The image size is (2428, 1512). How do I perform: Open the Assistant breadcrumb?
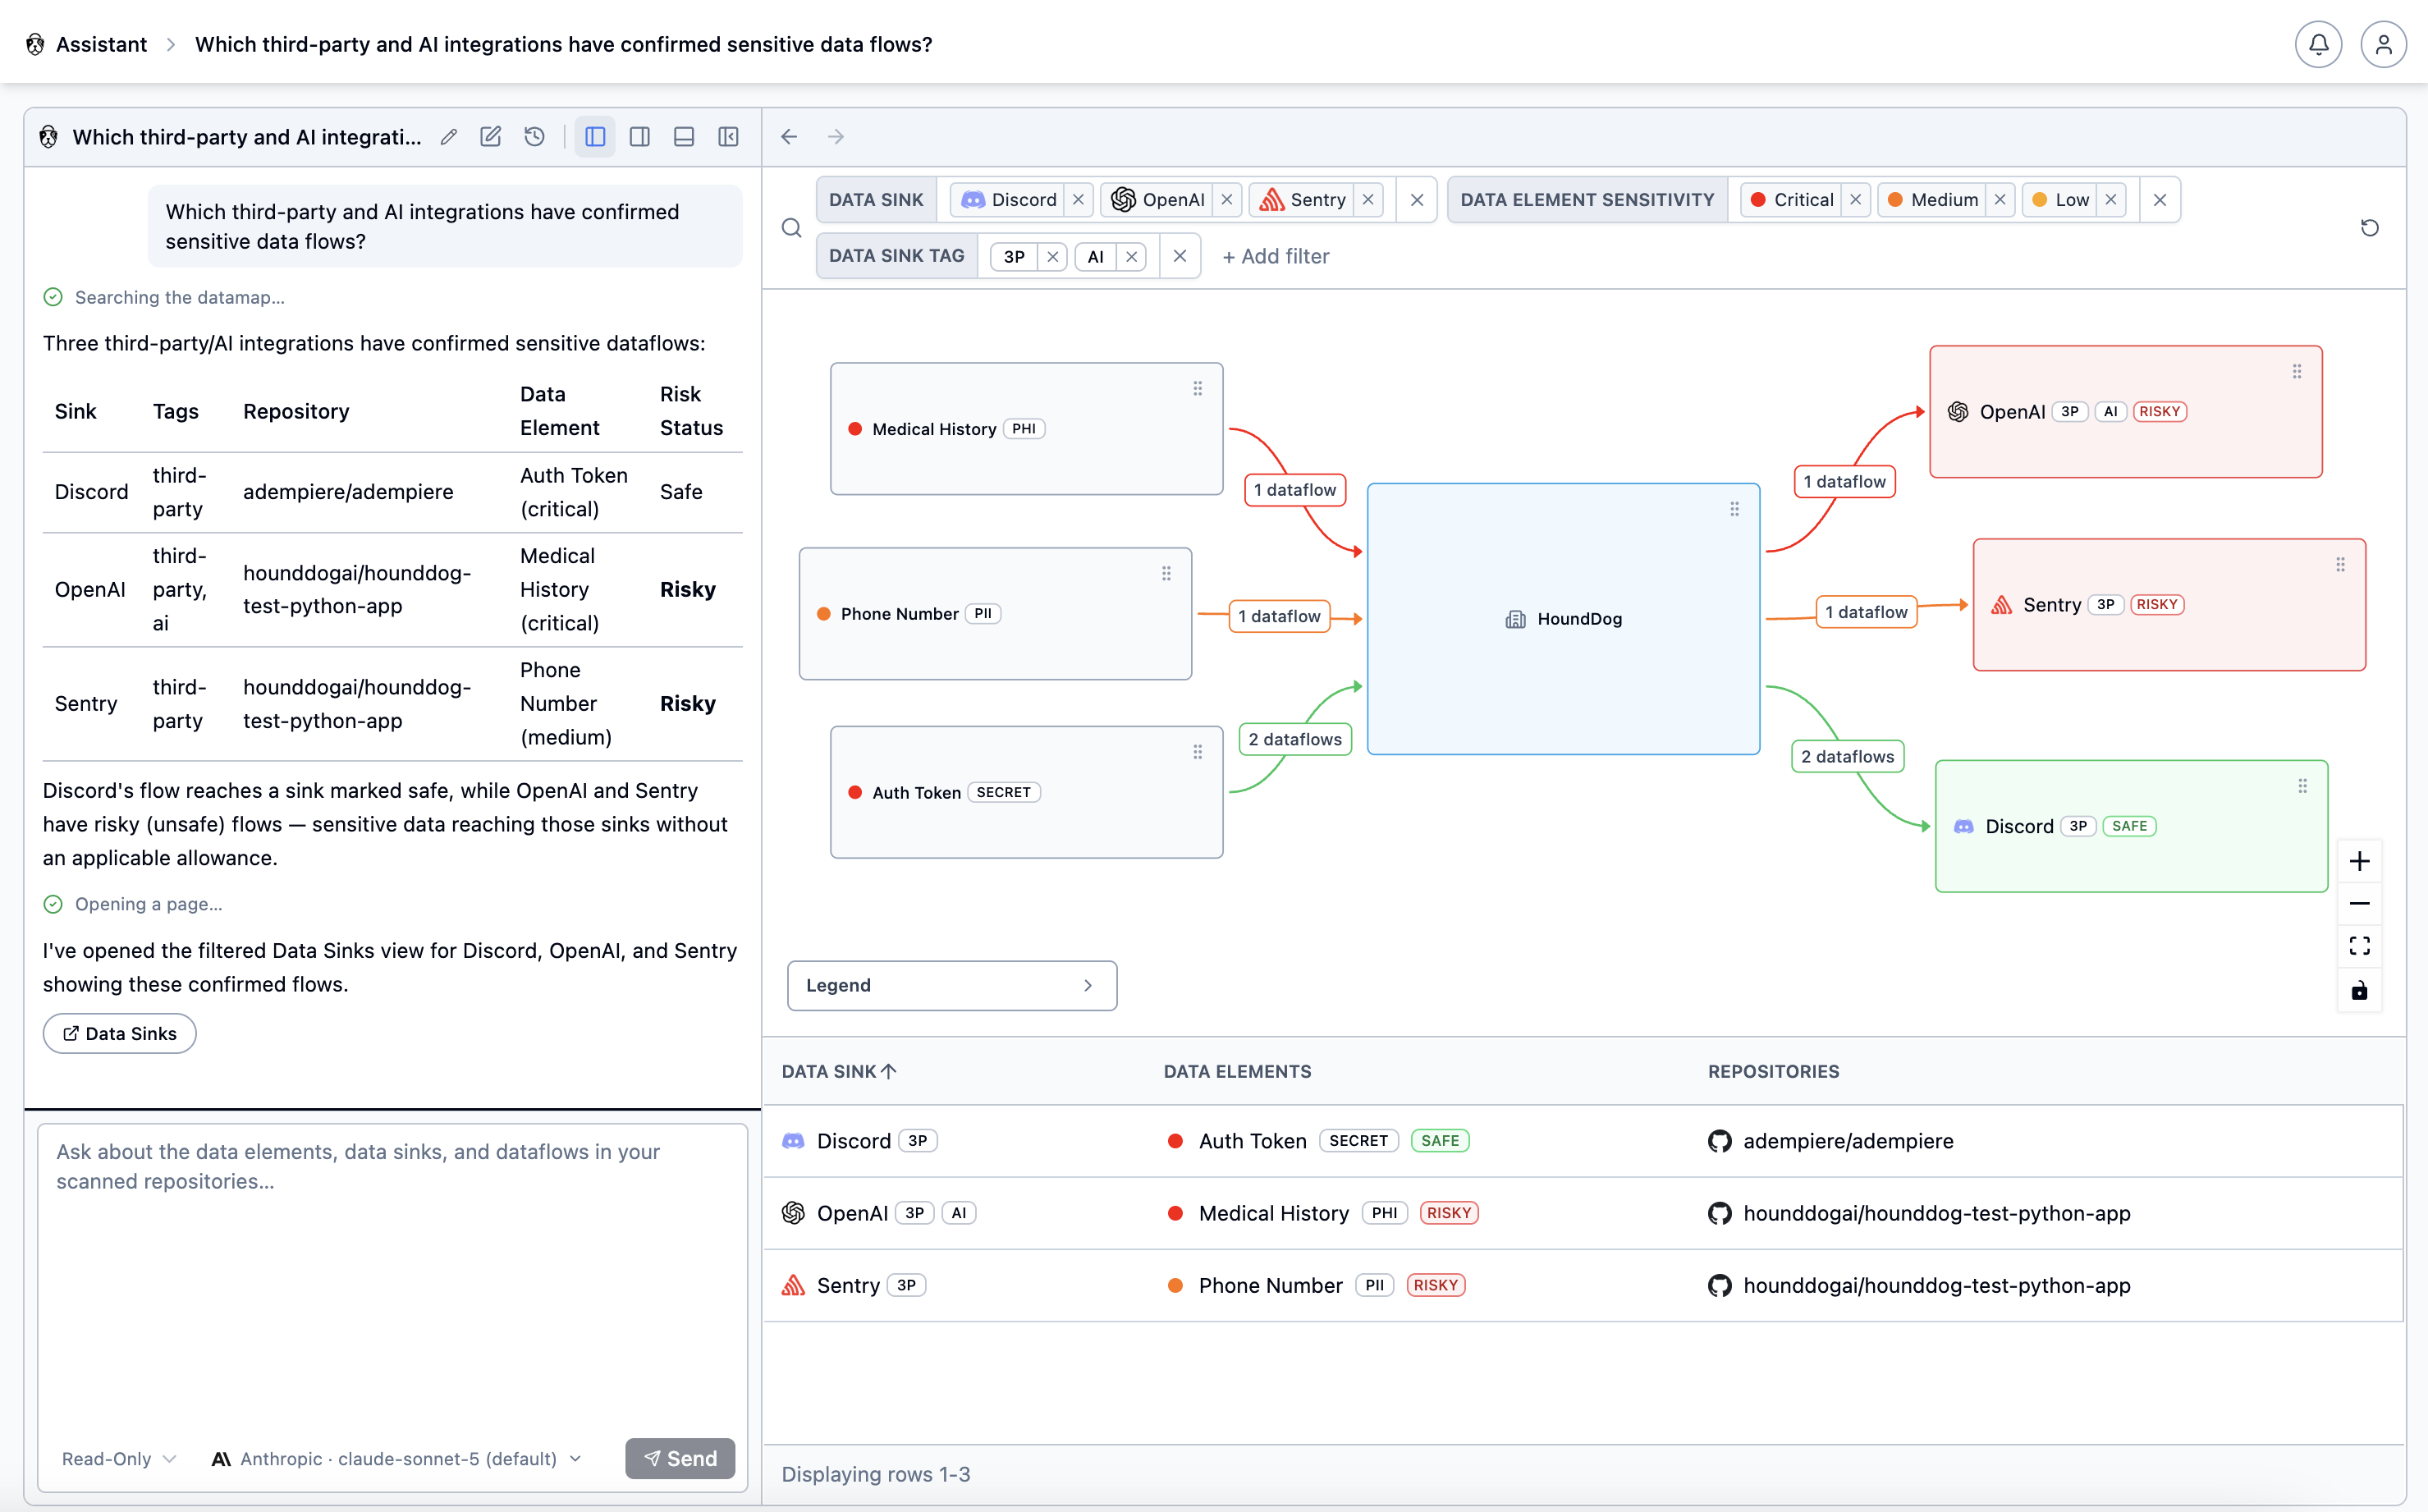100,44
